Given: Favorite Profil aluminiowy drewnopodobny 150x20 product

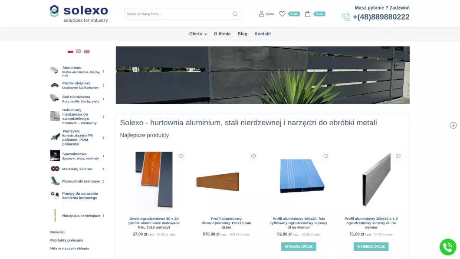Looking at the screenshot, I should 253,156.
